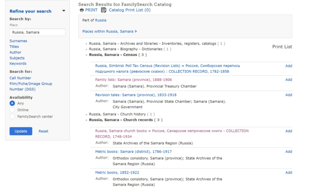Open Russia, Samara church books collection record
This screenshot has width=310, height=189.
tap(172, 134)
